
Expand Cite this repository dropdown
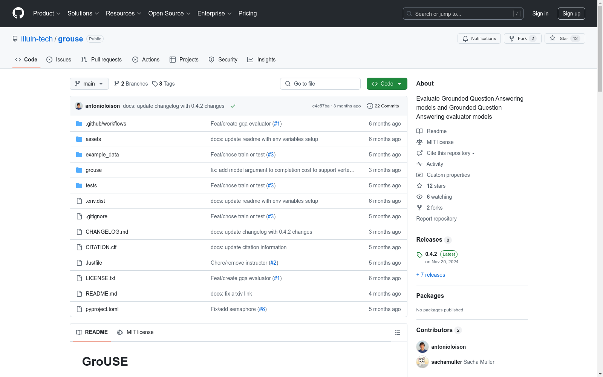pyautogui.click(x=451, y=153)
